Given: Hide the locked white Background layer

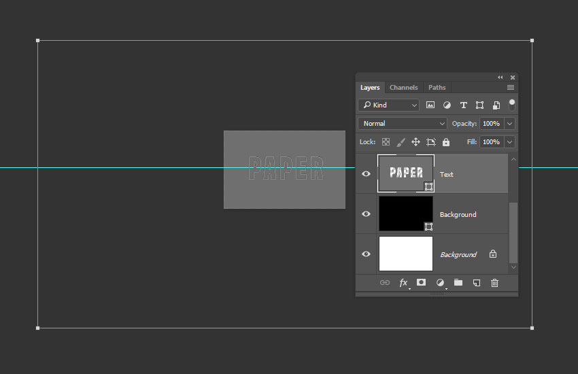Looking at the screenshot, I should pos(366,254).
